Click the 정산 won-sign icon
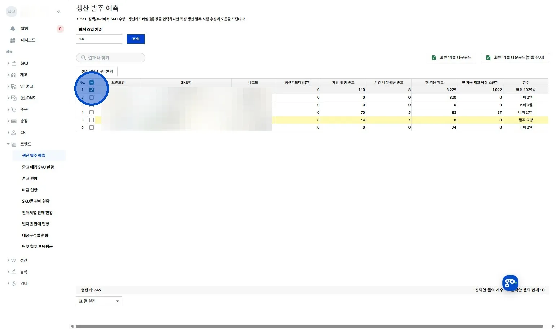This screenshot has height=329, width=556. (14, 260)
